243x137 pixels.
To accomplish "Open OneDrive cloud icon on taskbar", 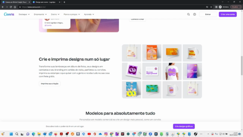I will click(x=100, y=134).
